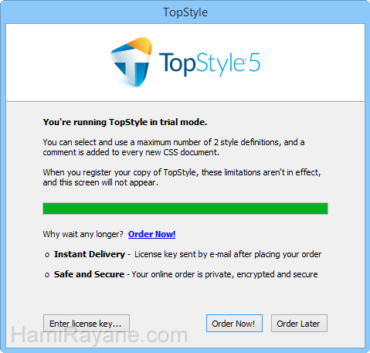Viewport: 370px width, 353px height.
Task: Click the Enter license key button
Action: click(x=87, y=324)
